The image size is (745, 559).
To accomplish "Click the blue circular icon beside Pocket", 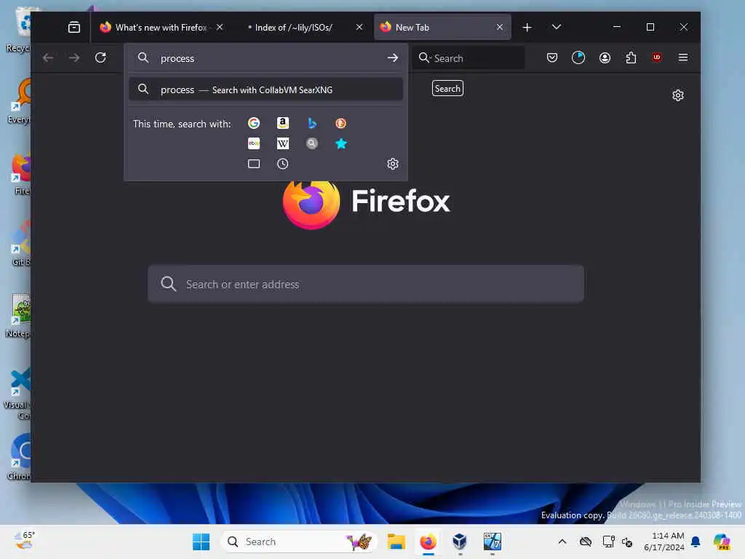I will [578, 58].
